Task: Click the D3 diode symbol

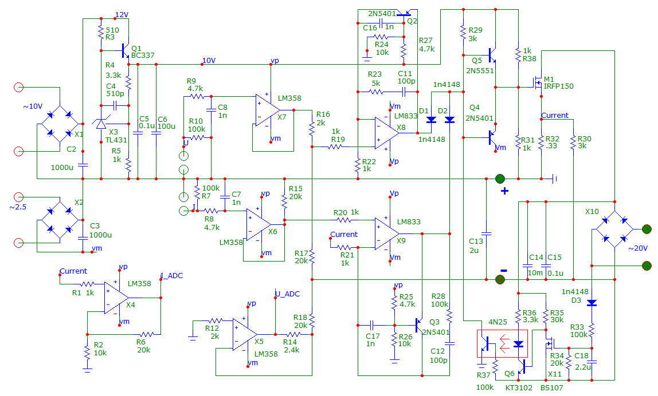Action: click(592, 303)
